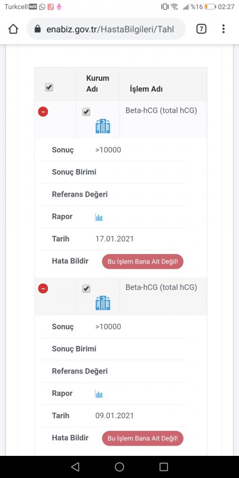Screen dimensions: 239x478
Task: Collapse the first Beta-hCG row with red minus
Action: (43, 112)
